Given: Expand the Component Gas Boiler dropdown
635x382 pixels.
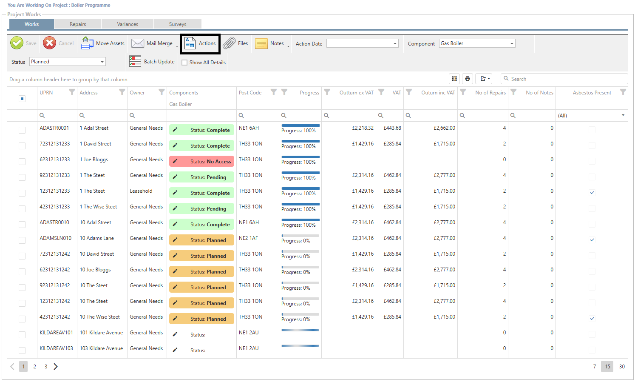Looking at the screenshot, I should click(512, 43).
